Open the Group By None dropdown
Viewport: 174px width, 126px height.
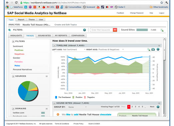click(x=77, y=107)
